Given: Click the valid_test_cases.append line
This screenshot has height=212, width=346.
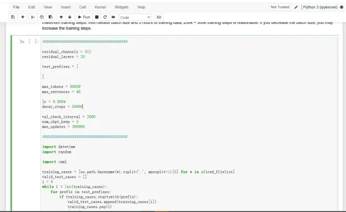Looking at the screenshot, I should pos(112,202).
